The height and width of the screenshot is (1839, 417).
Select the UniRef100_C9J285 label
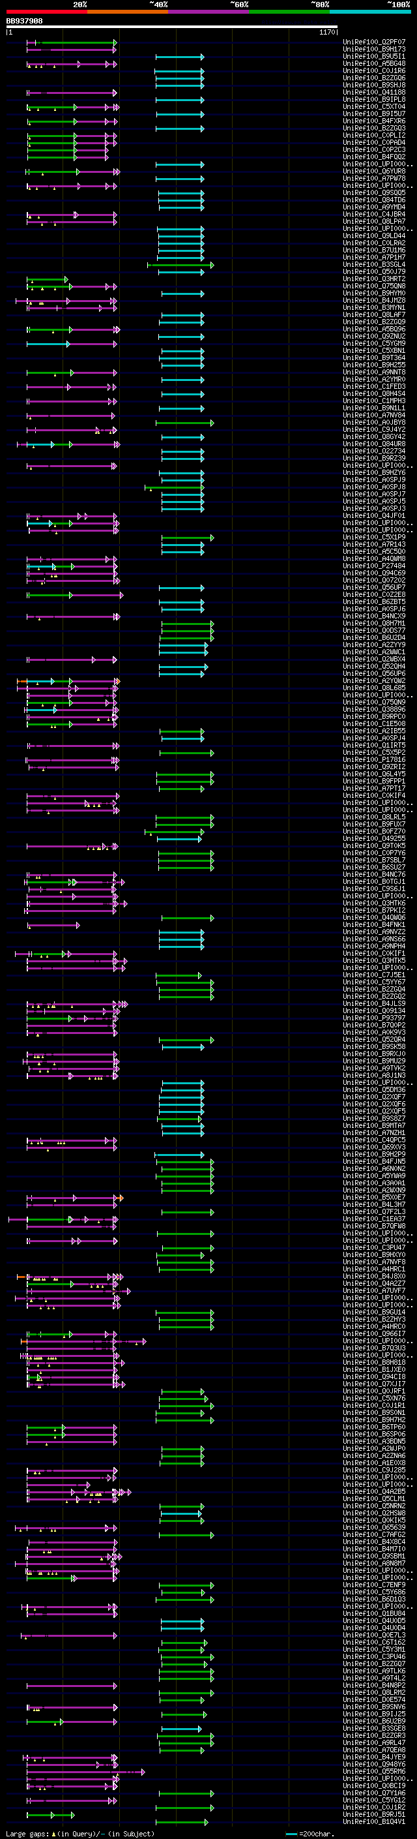tap(374, 1470)
